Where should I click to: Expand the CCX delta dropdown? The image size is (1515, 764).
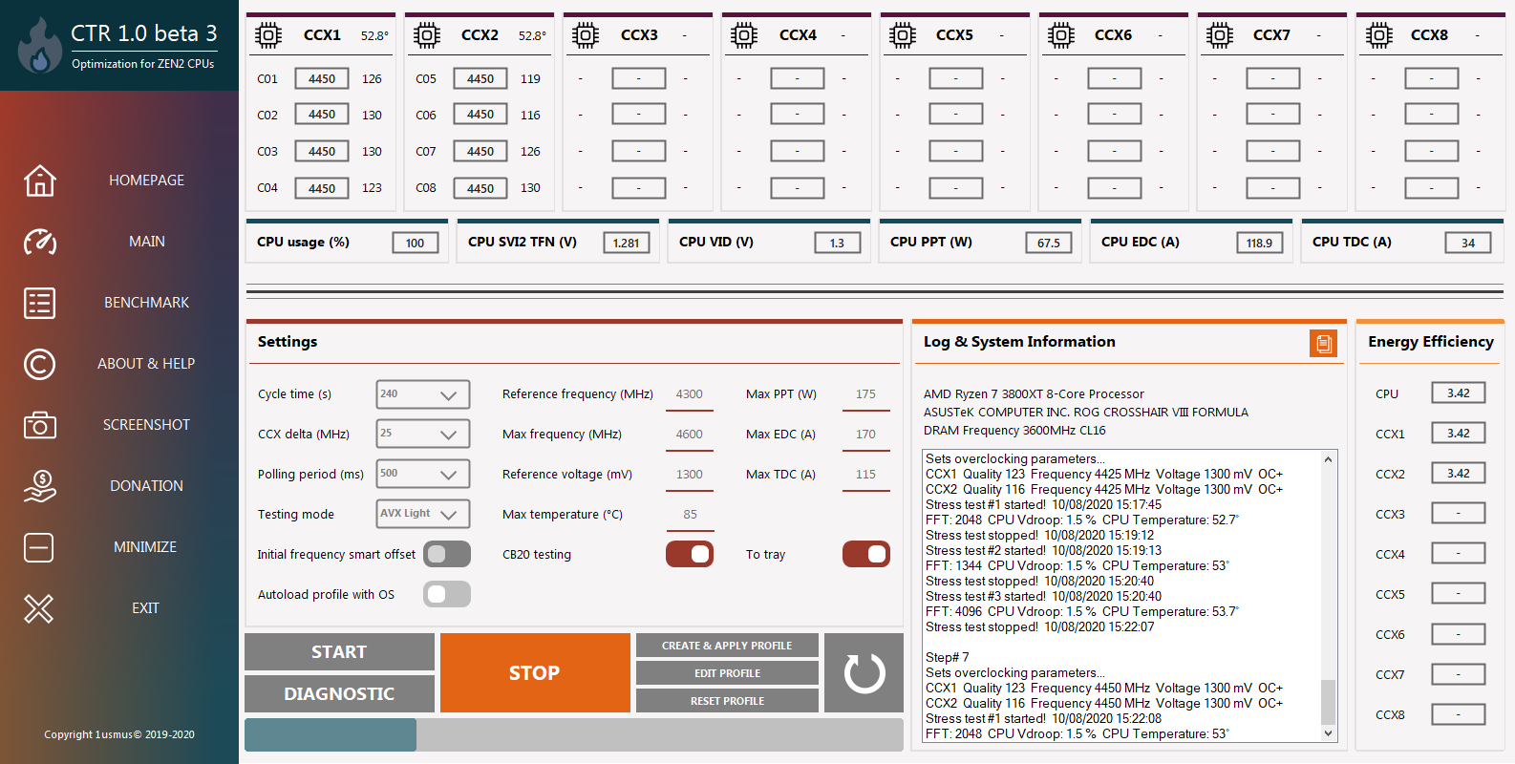[423, 434]
